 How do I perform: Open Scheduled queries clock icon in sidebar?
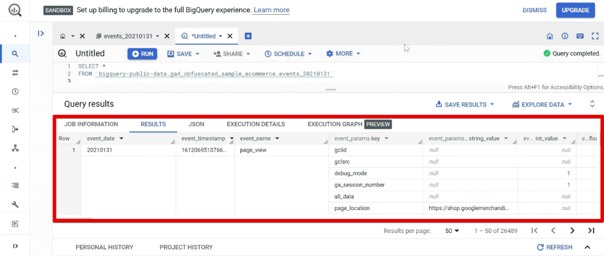[15, 91]
